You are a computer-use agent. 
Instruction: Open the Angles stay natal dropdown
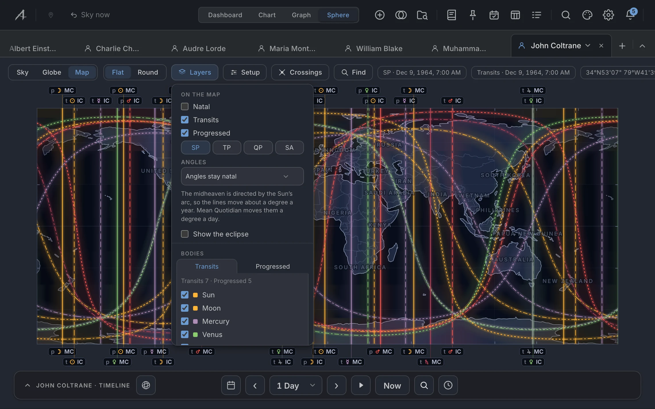(x=242, y=176)
